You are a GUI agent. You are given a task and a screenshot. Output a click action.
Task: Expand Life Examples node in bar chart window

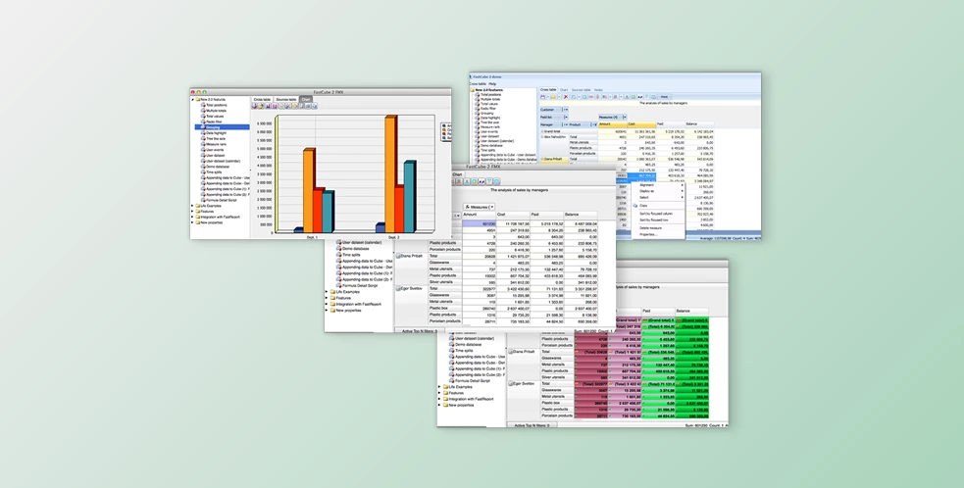click(x=192, y=206)
